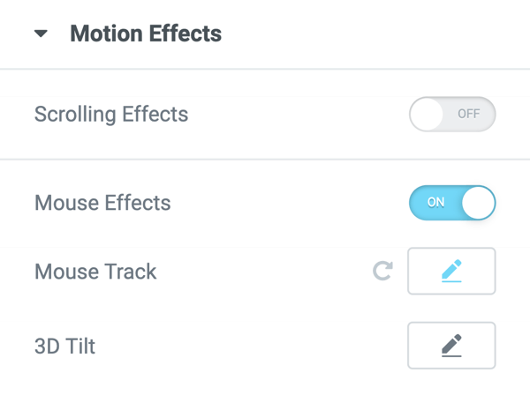Edit Mouse Track using the blue pencil

(x=451, y=269)
